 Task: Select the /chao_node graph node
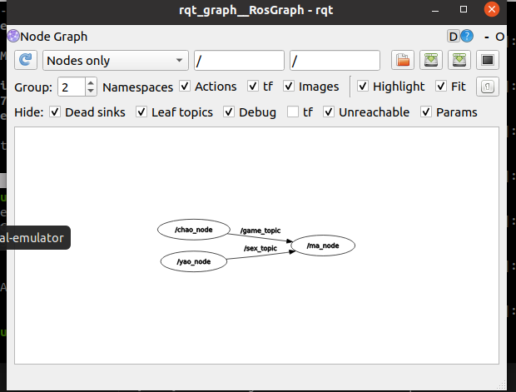coord(193,230)
